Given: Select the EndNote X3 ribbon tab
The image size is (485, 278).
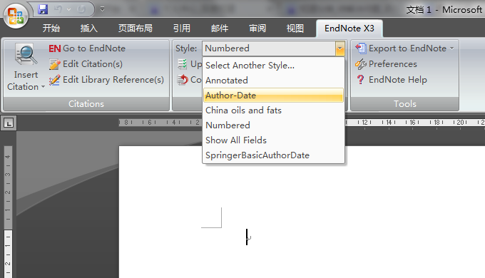Looking at the screenshot, I should click(349, 29).
